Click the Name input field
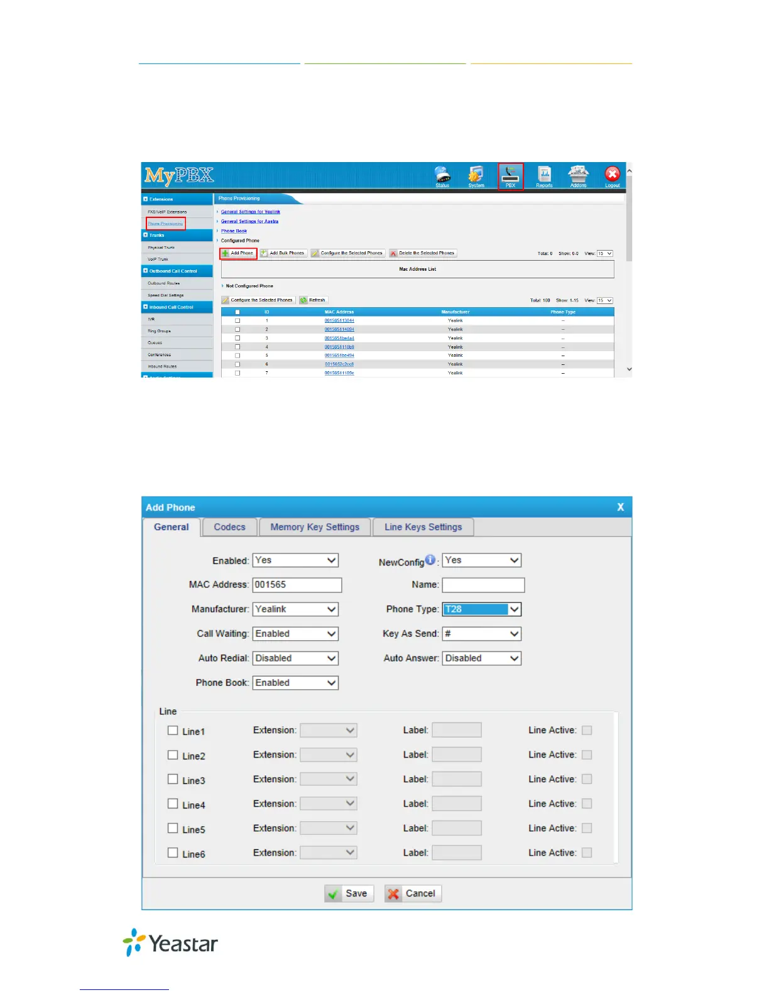 pyautogui.click(x=483, y=585)
